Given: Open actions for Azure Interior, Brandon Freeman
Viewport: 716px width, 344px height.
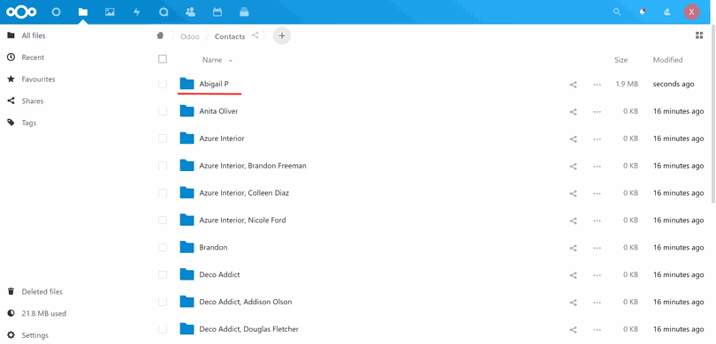Looking at the screenshot, I should pyautogui.click(x=597, y=167).
